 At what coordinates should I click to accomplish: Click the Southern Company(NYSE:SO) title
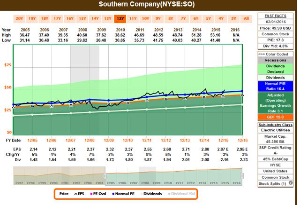coord(147,4)
